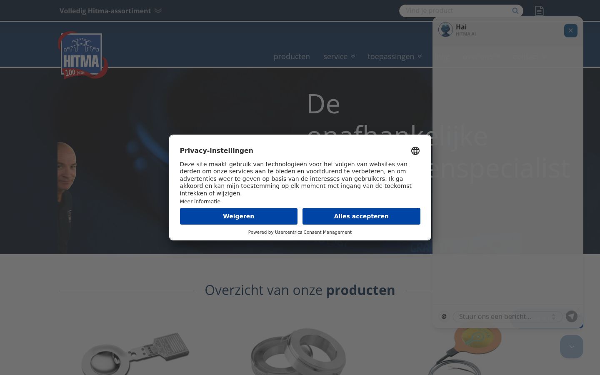The height and width of the screenshot is (375, 600).
Task: Expand the toepassingen dropdown menu
Action: (395, 56)
